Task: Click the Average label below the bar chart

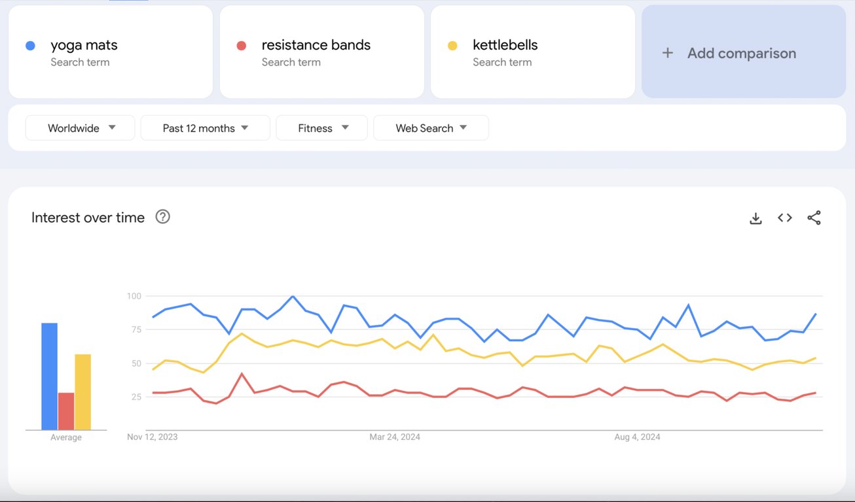Action: pos(65,437)
